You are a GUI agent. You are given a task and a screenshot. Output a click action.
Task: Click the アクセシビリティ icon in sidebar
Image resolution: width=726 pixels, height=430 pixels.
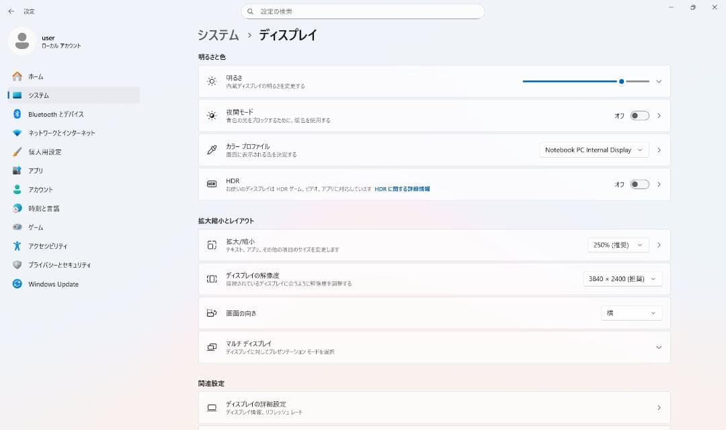17,246
